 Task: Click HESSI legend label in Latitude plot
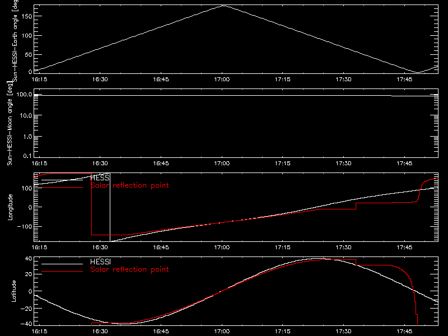[100, 262]
